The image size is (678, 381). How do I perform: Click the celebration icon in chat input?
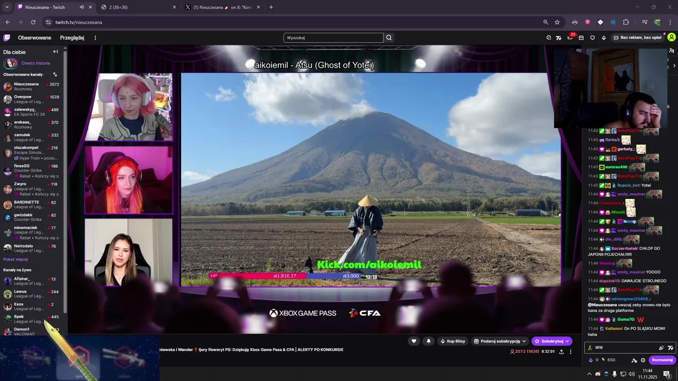pos(661,348)
